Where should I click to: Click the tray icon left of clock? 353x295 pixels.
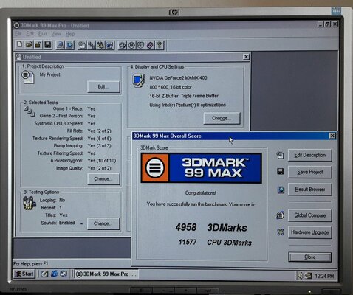point(308,276)
